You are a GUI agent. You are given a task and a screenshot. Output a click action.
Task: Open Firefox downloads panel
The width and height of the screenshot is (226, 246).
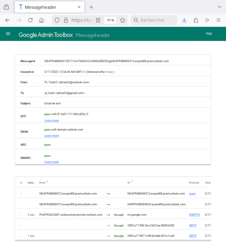tap(184, 20)
